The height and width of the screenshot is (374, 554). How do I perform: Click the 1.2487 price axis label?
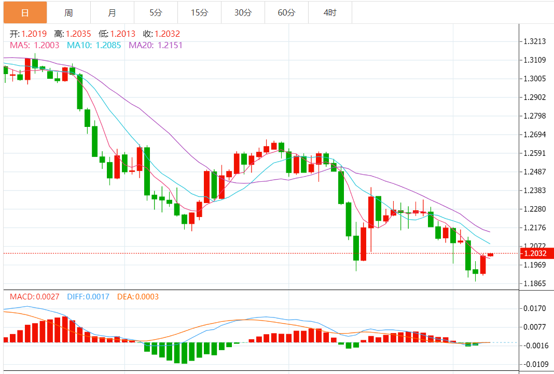click(535, 172)
